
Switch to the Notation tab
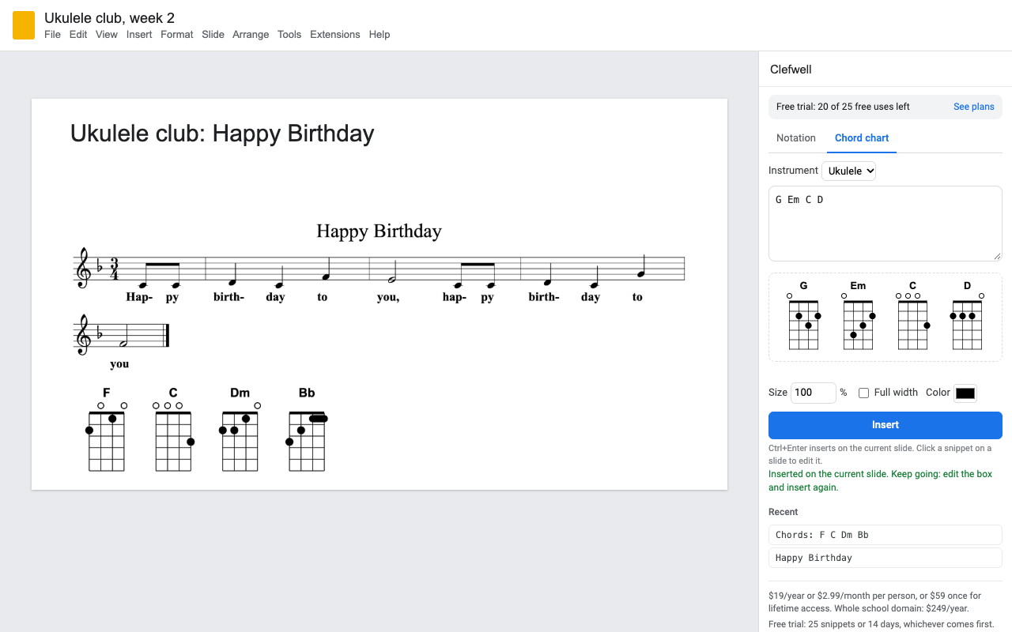point(796,138)
